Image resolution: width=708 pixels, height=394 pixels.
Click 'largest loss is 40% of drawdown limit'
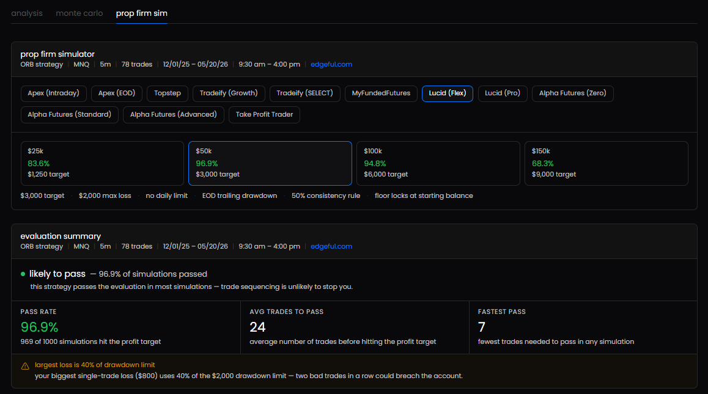[x=95, y=365]
